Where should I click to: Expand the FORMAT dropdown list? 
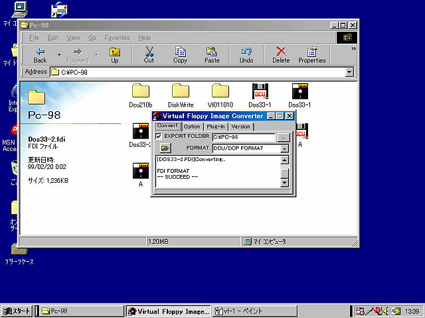284,148
